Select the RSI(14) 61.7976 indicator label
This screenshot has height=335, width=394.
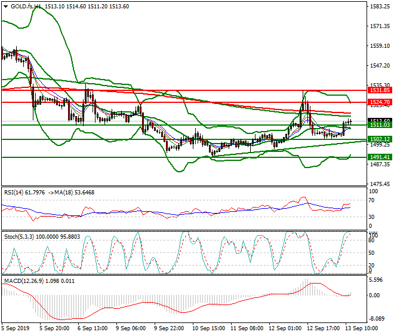24,193
